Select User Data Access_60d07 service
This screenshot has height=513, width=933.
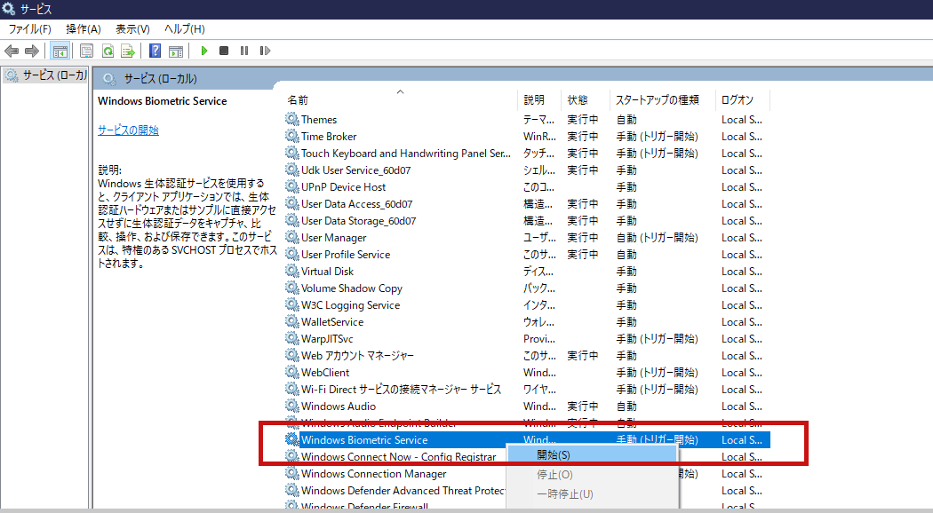527,204
